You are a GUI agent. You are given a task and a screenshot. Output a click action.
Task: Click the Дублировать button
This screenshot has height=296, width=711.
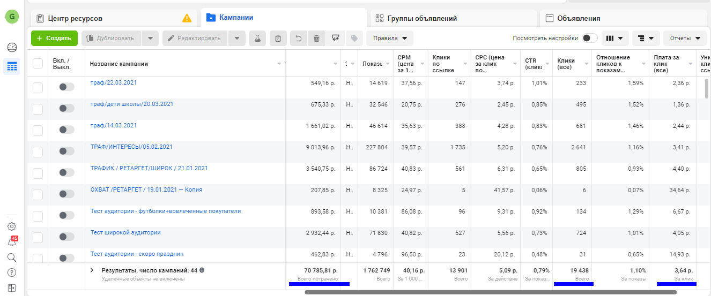(x=112, y=38)
